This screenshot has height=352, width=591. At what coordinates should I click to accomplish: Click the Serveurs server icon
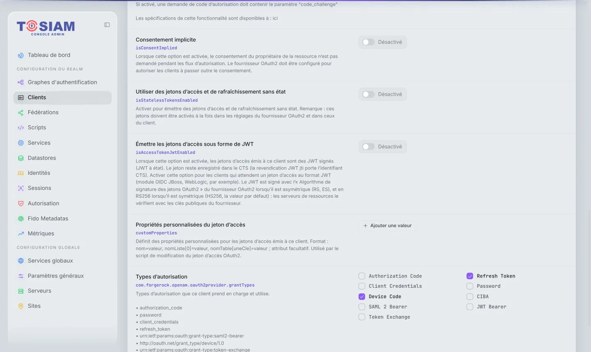[21, 291]
